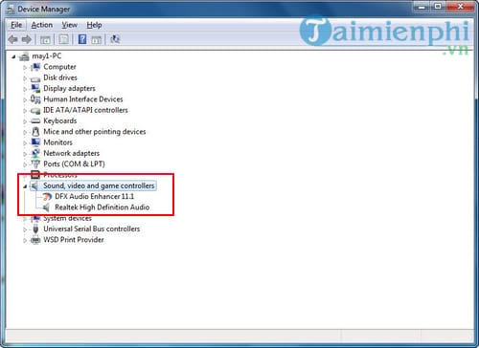Image resolution: width=479 pixels, height=348 pixels.
Task: Click Scan for hardware changes icon
Action: [x=115, y=39]
